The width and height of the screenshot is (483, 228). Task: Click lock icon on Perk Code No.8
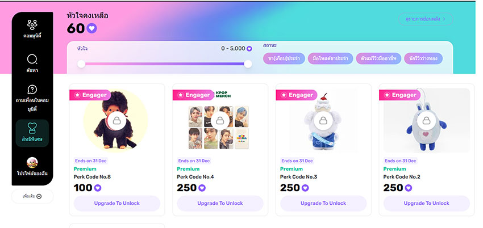pos(116,120)
